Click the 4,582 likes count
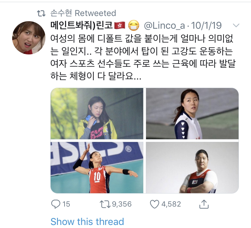The image size is (251, 228). (x=171, y=204)
